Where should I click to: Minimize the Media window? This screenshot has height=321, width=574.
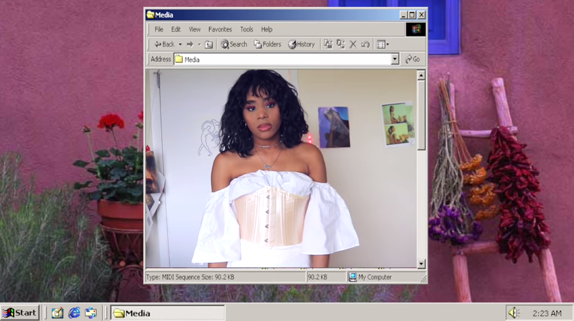click(403, 15)
